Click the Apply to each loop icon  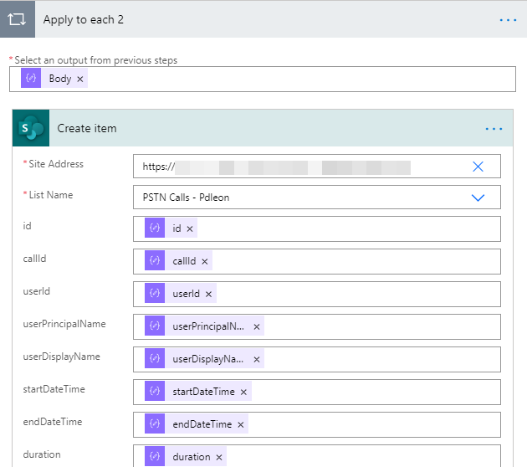[17, 19]
